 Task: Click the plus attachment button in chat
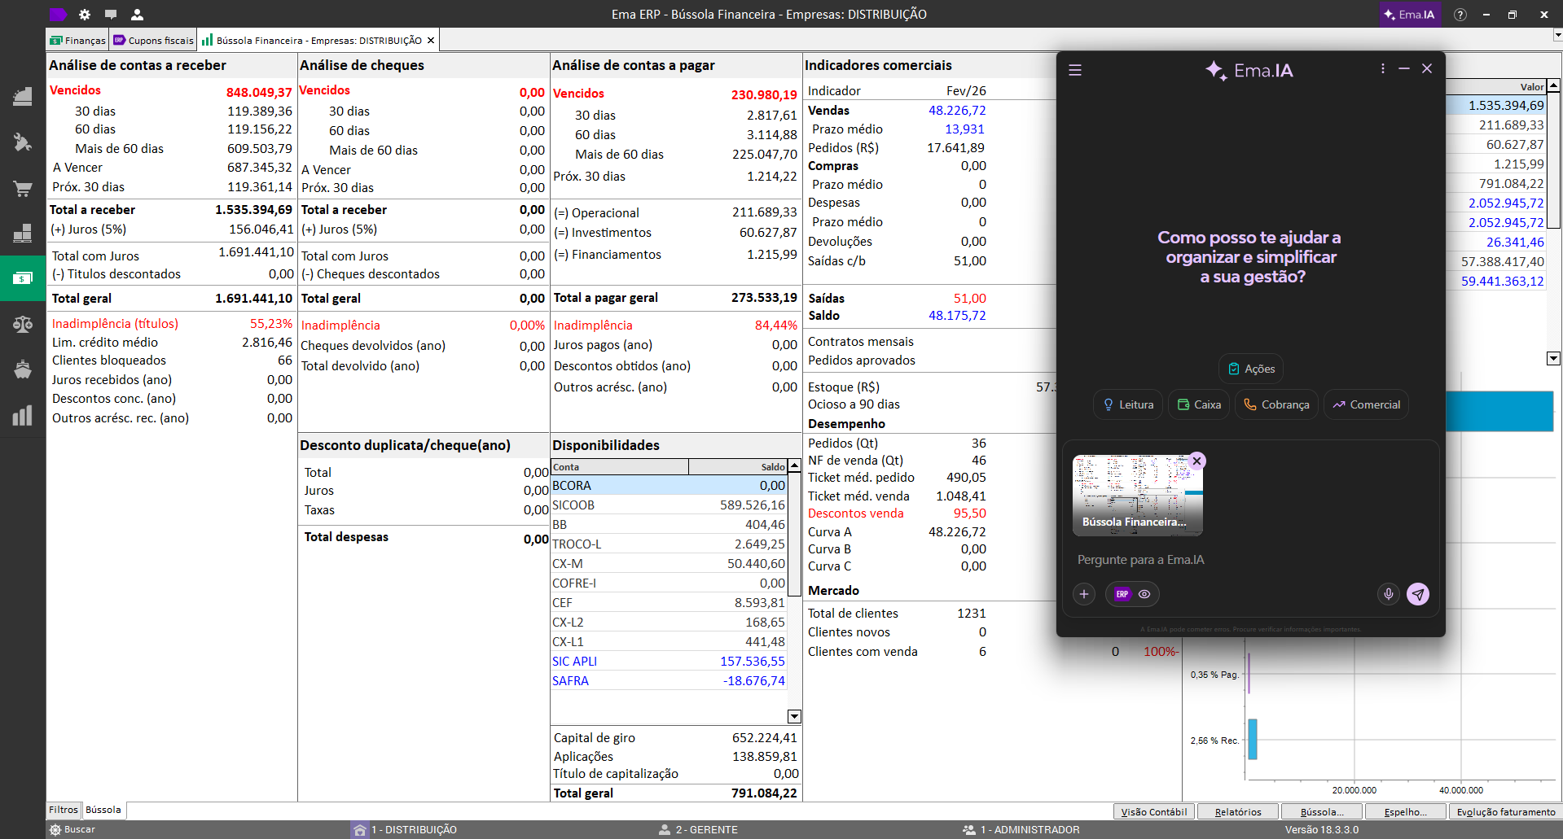1084,594
